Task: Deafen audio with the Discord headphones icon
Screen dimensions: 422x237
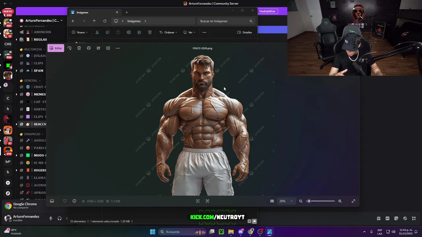Action: (x=60, y=218)
